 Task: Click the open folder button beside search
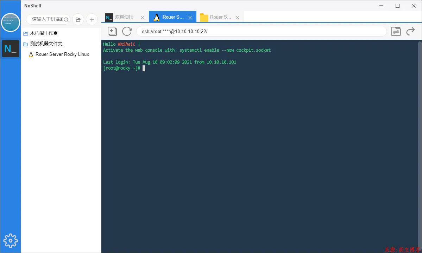(x=78, y=20)
